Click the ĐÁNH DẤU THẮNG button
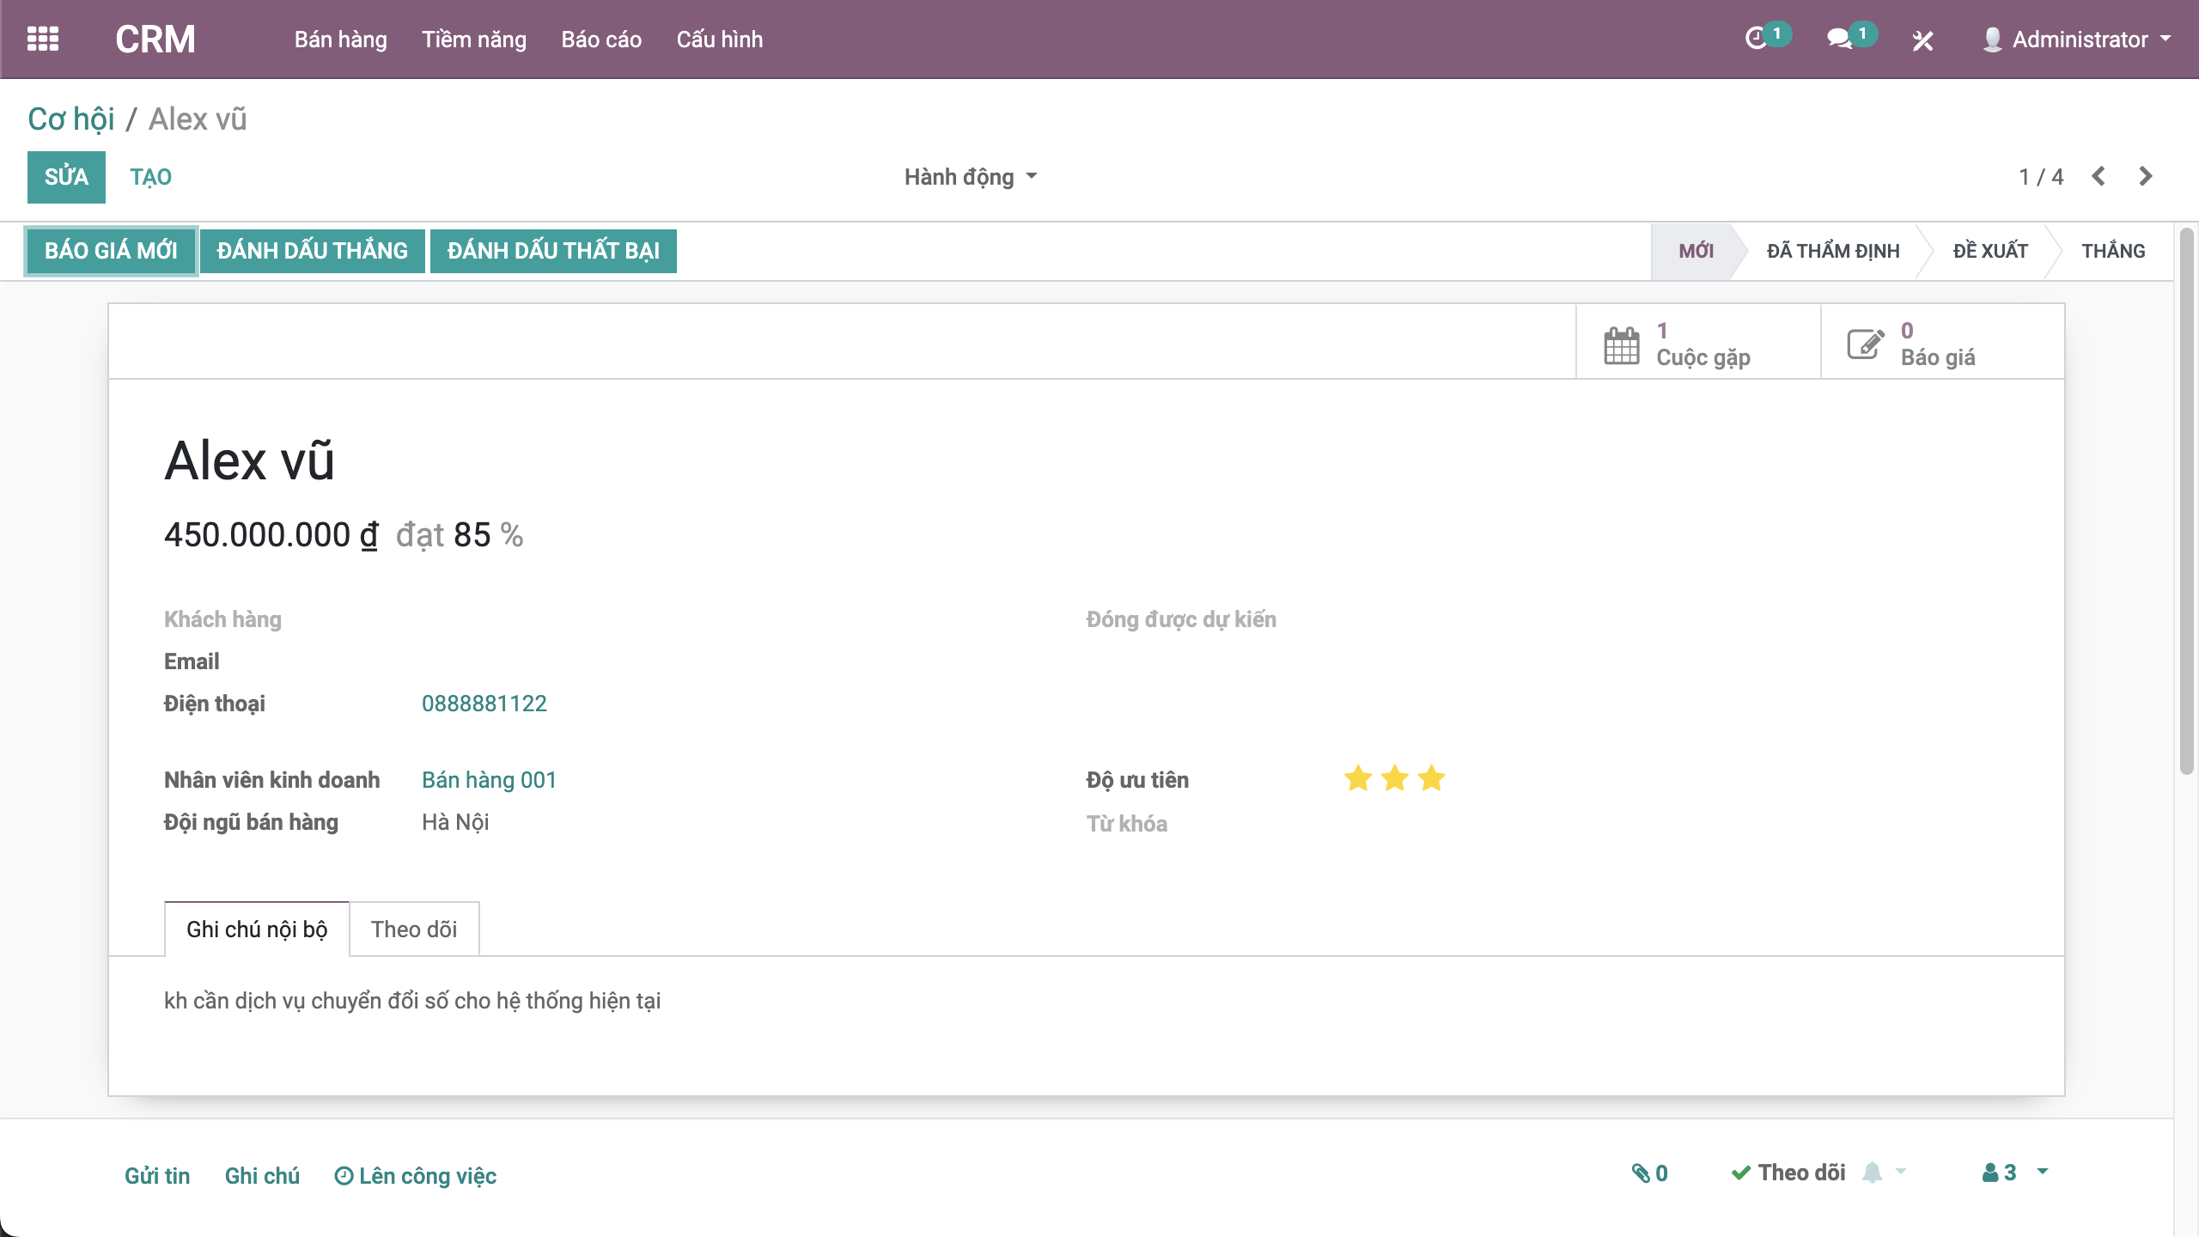2199x1237 pixels. [x=313, y=251]
